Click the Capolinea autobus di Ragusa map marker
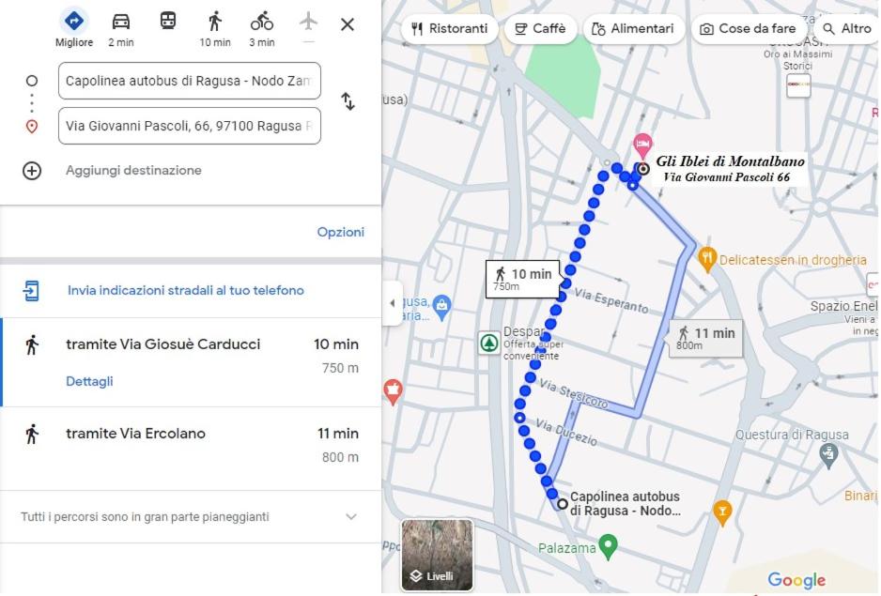This screenshot has width=881, height=596. (x=563, y=503)
